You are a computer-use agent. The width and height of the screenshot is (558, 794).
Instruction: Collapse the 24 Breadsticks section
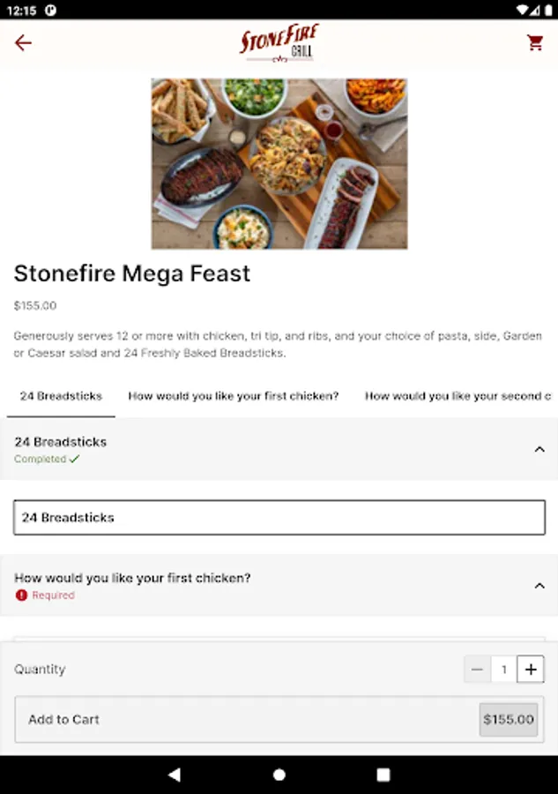[539, 449]
